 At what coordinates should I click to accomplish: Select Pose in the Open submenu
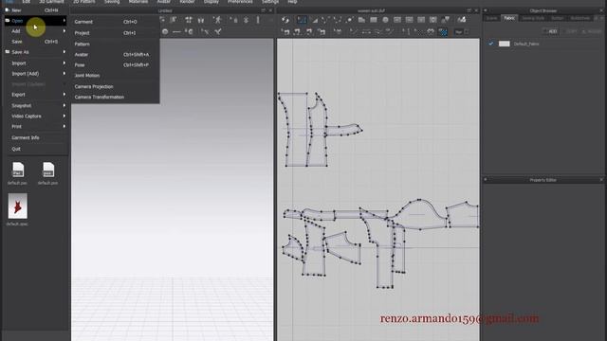click(x=115, y=65)
